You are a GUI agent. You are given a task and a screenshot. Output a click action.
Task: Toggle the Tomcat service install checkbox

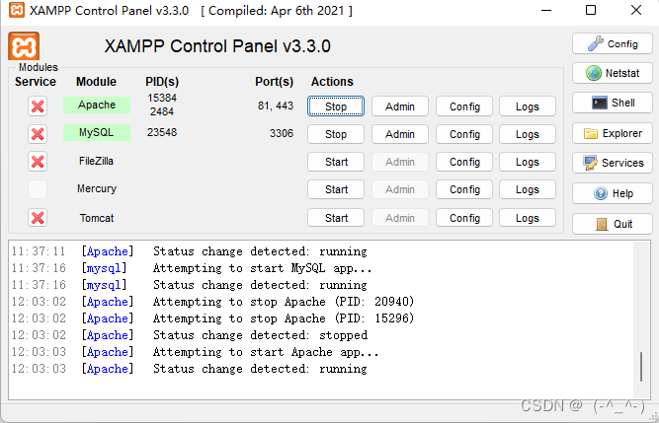pos(38,218)
